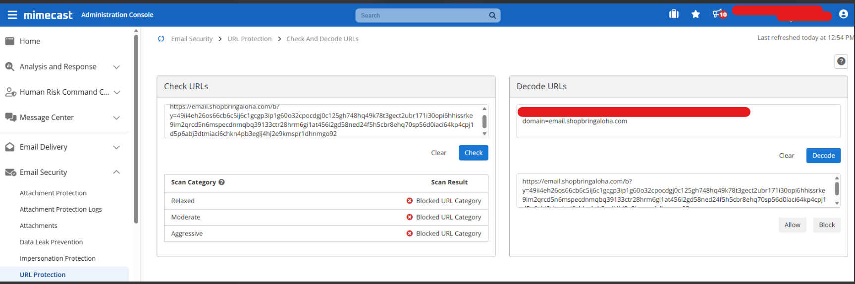Click the refresh icon beside breadcrumb
Viewport: 855px width, 284px height.
161,39
